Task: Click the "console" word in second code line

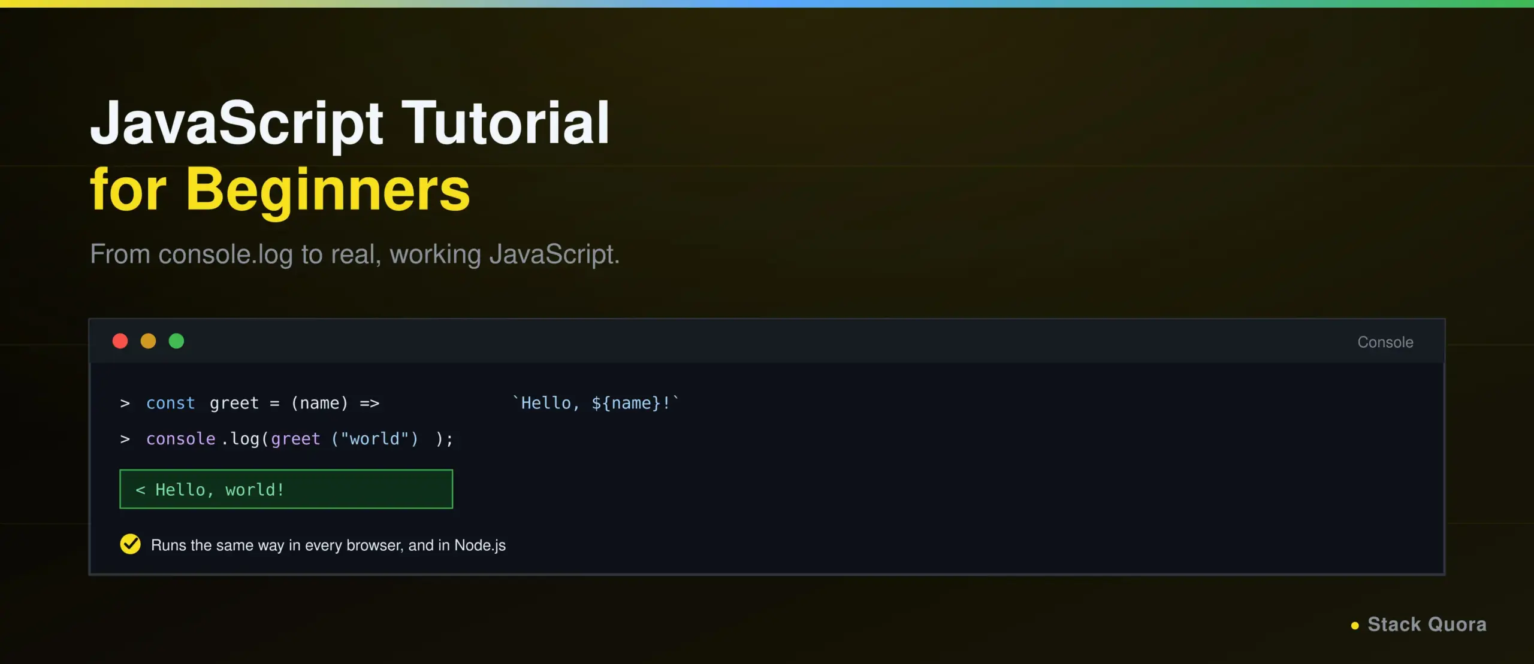Action: pos(180,439)
